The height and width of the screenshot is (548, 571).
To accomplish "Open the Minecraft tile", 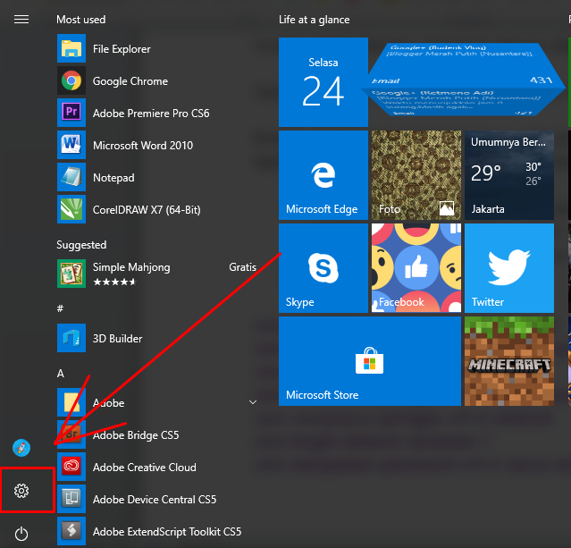I will click(x=509, y=361).
